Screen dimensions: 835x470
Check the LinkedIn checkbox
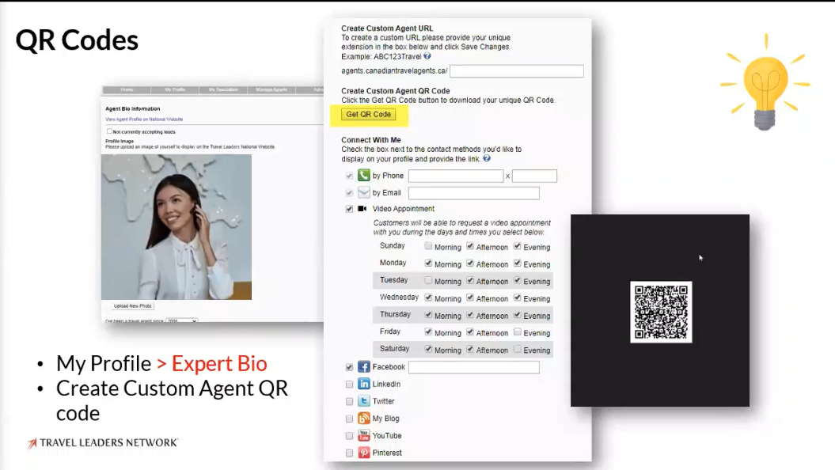tap(349, 384)
